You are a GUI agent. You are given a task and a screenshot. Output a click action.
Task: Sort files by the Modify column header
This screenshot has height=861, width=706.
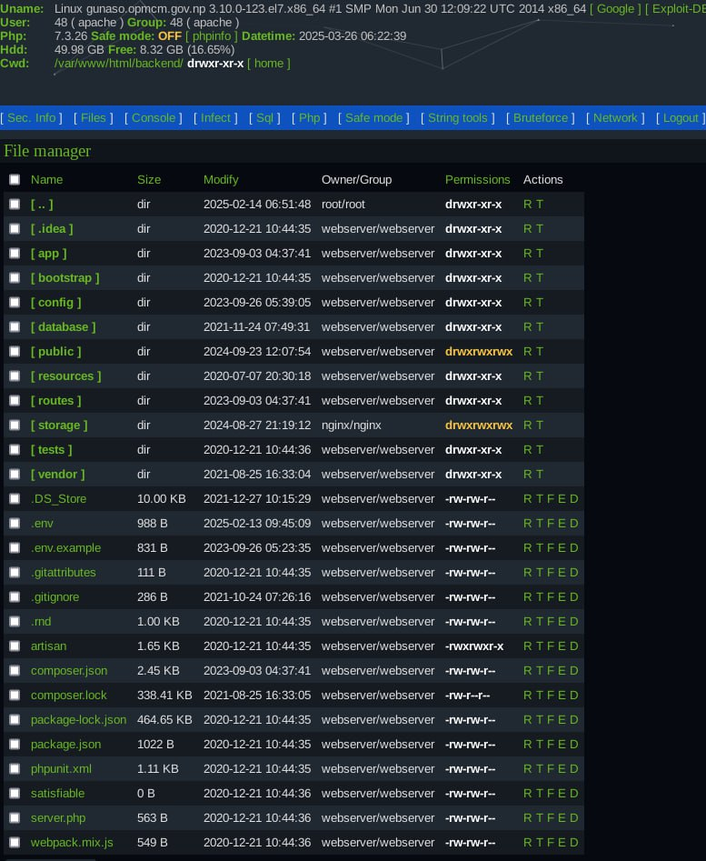[x=221, y=179]
